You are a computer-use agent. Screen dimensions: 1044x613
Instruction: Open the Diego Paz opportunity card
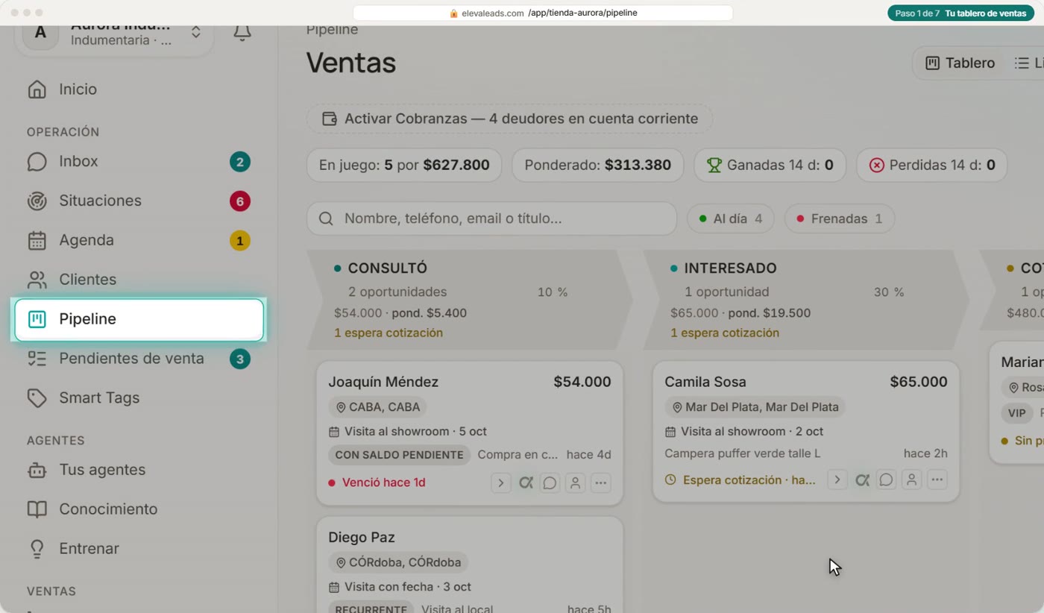(470, 565)
